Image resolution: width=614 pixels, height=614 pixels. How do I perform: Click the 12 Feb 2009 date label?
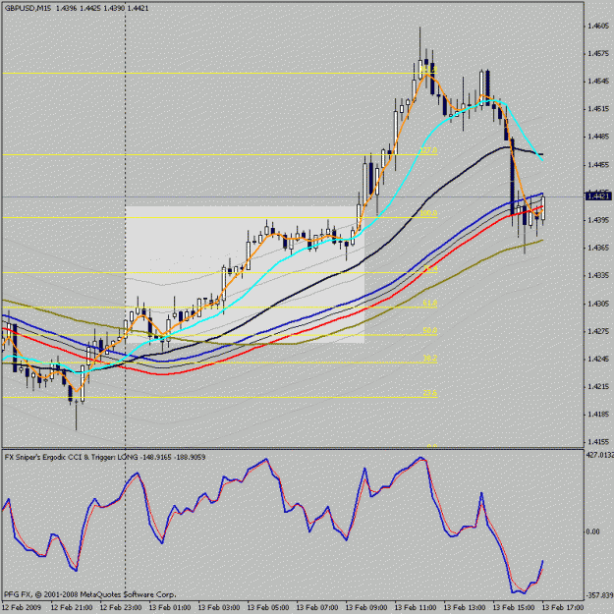coord(22,607)
